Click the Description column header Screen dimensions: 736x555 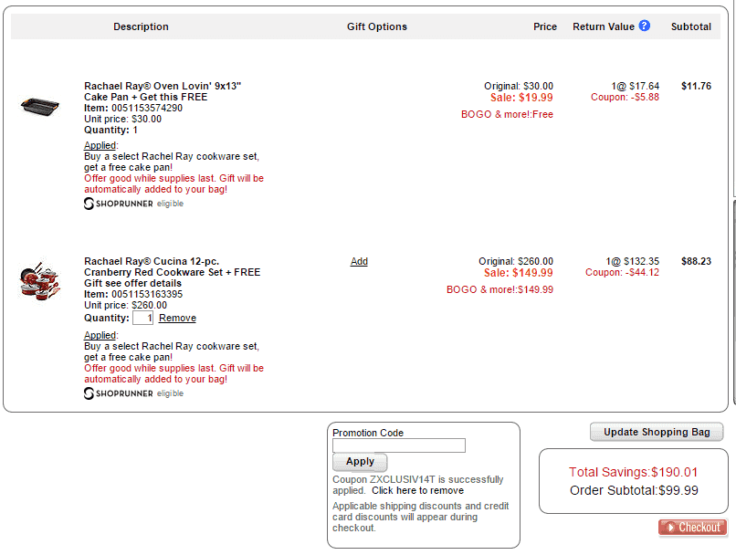141,26
